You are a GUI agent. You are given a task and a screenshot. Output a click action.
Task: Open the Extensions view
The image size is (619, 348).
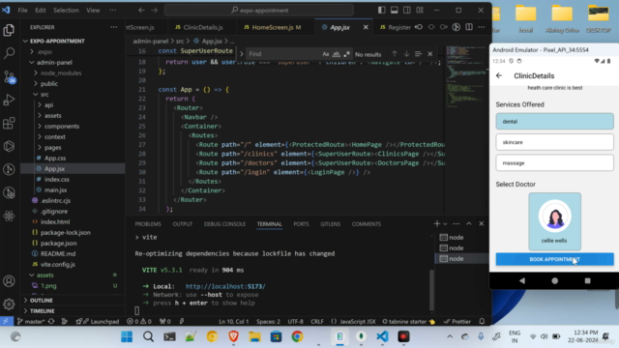[9, 123]
